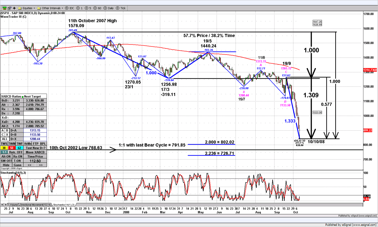Switch to 1-minute interval
The width and height of the screenshot is (378, 227).
(x=80, y=8)
